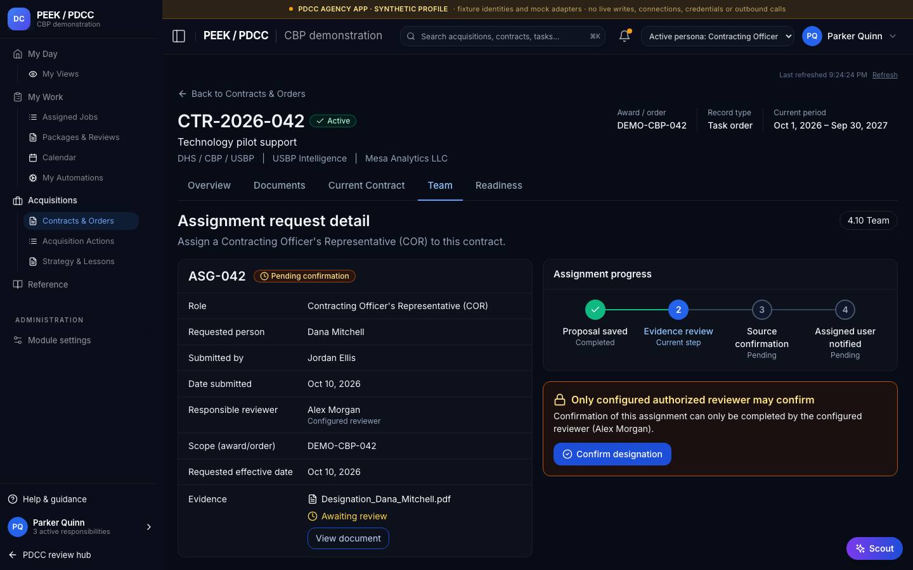Open the Current Contract tab
The height and width of the screenshot is (570, 913).
click(x=366, y=186)
